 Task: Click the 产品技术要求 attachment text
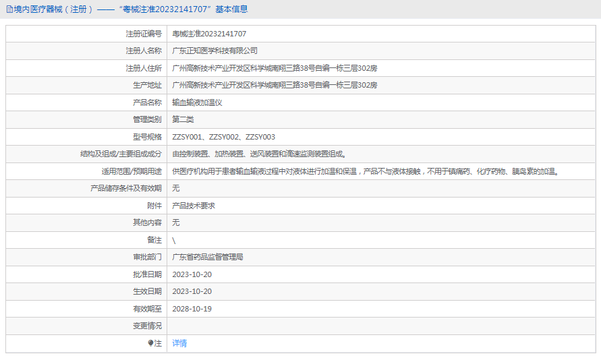click(194, 206)
